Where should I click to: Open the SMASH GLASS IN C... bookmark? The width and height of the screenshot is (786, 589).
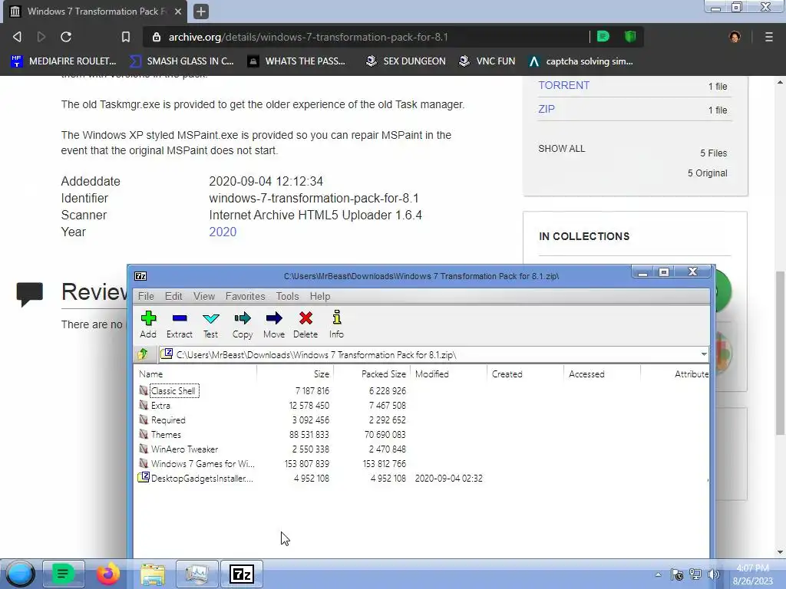pos(182,61)
